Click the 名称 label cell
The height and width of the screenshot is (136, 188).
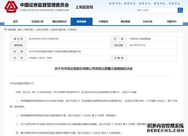[18, 51]
